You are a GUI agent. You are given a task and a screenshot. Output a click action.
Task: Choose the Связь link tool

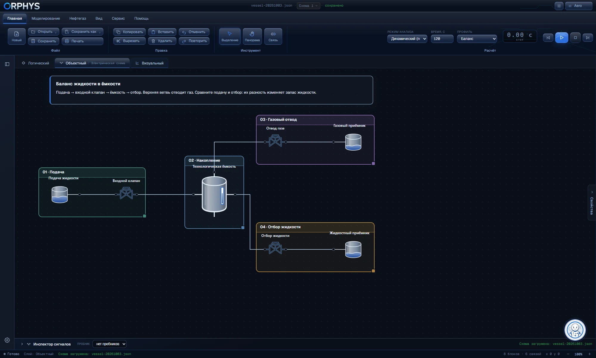click(x=273, y=36)
